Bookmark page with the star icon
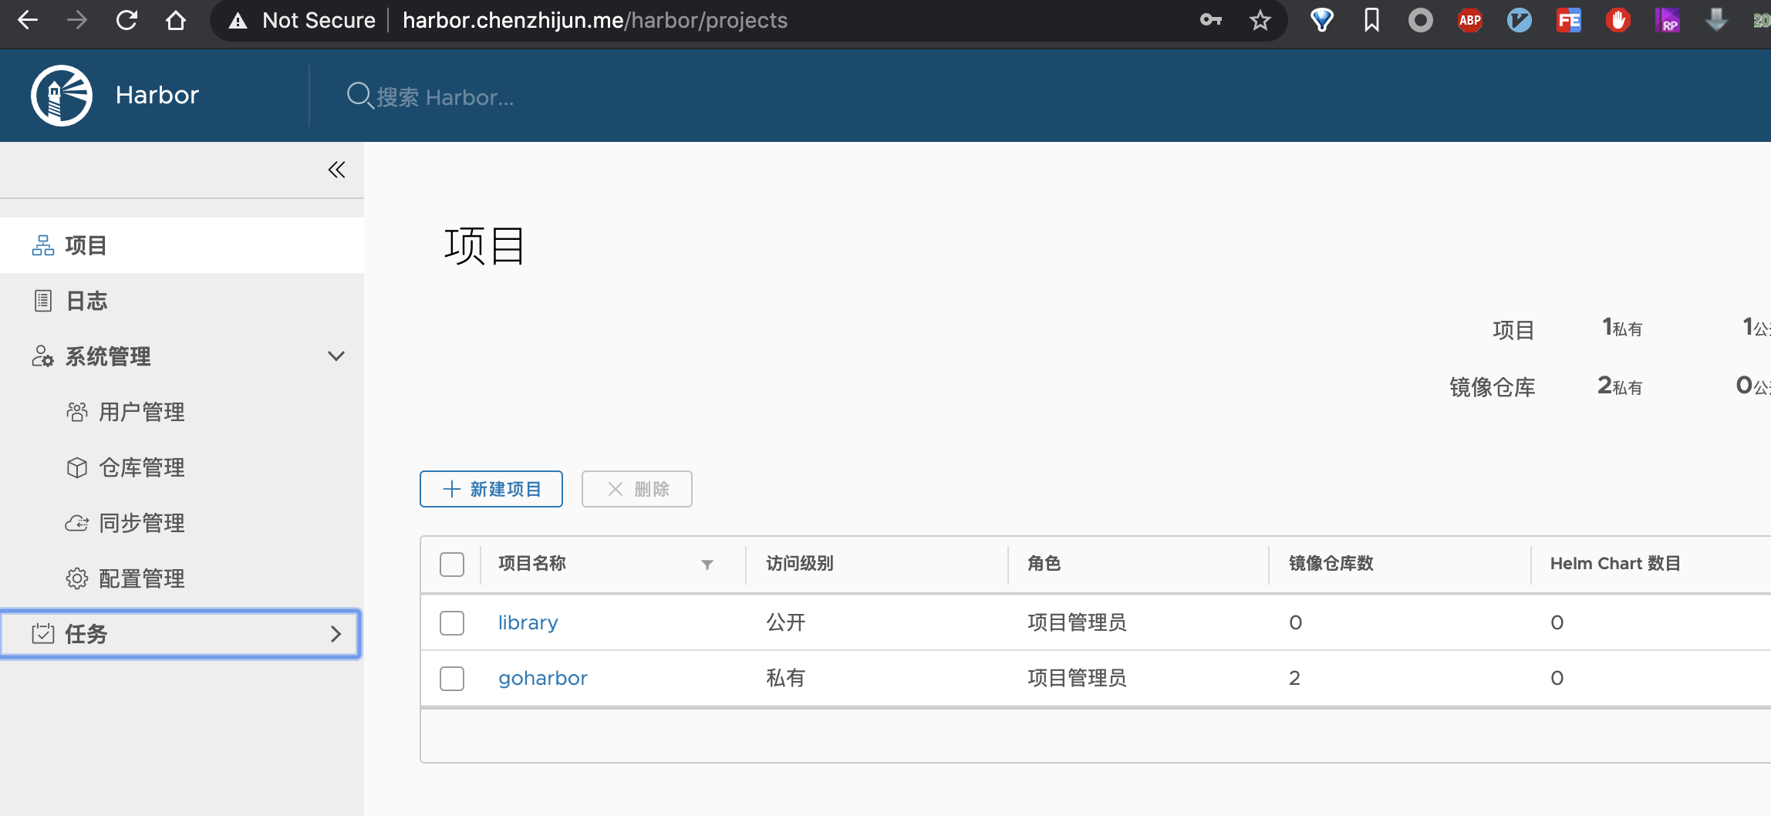The width and height of the screenshot is (1771, 816). coord(1260,20)
